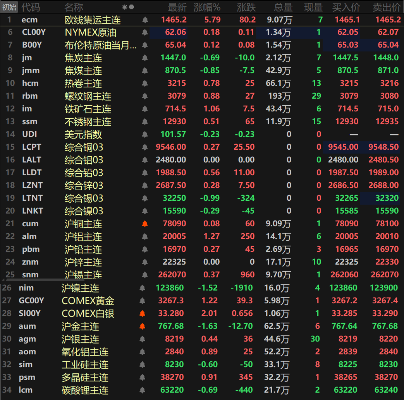Click the 65.03 bid price of 布伦特原油

click(348, 45)
